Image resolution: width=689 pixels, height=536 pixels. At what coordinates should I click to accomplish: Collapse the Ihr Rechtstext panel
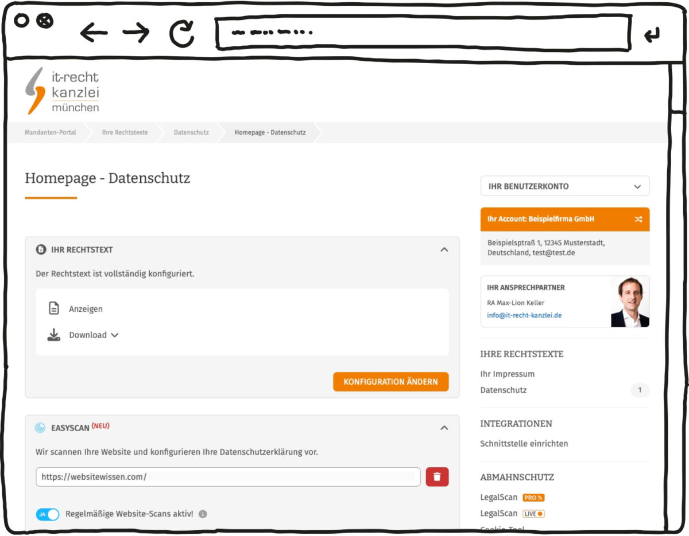444,250
